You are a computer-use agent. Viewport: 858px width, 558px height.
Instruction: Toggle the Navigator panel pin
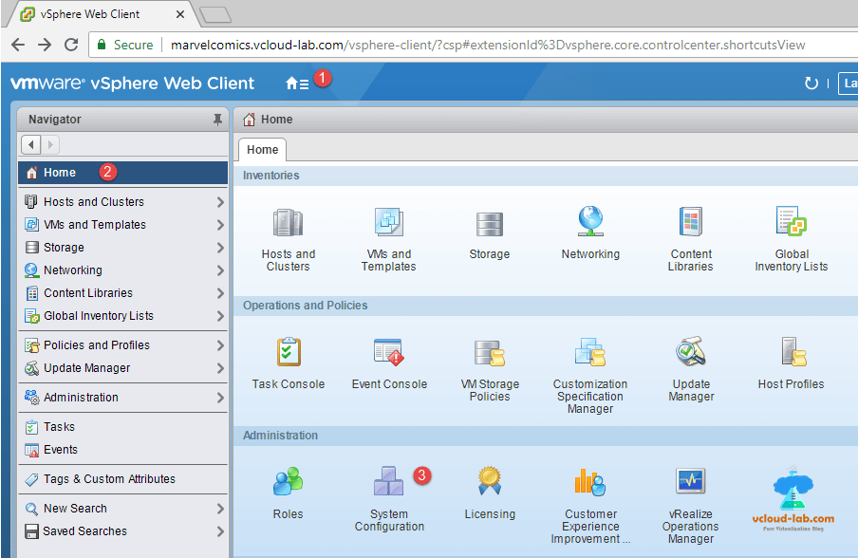click(216, 119)
